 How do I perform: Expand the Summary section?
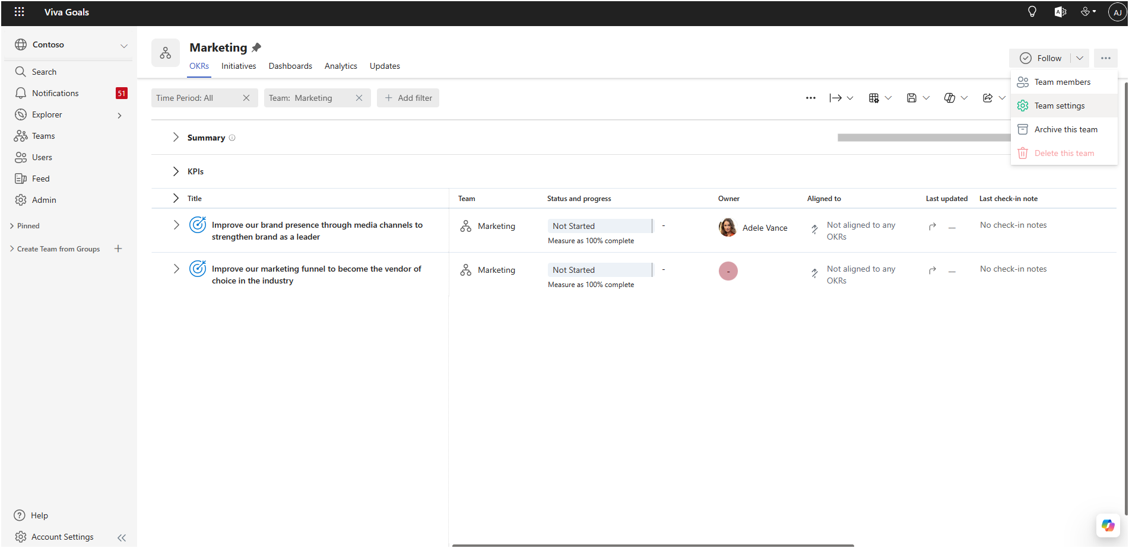tap(176, 137)
